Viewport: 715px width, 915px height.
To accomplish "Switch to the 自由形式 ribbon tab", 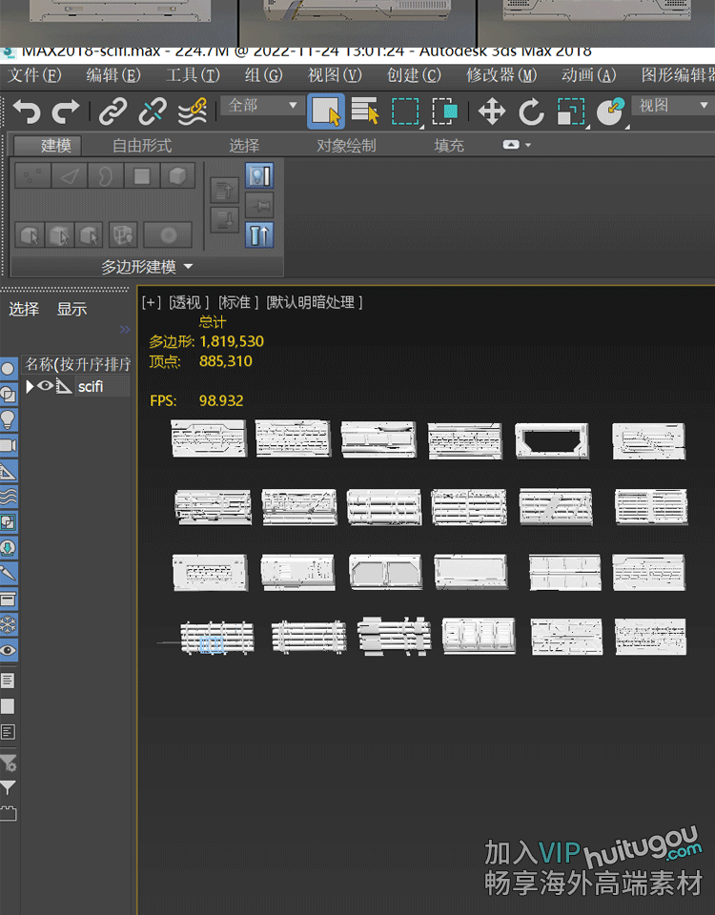I will click(x=142, y=146).
